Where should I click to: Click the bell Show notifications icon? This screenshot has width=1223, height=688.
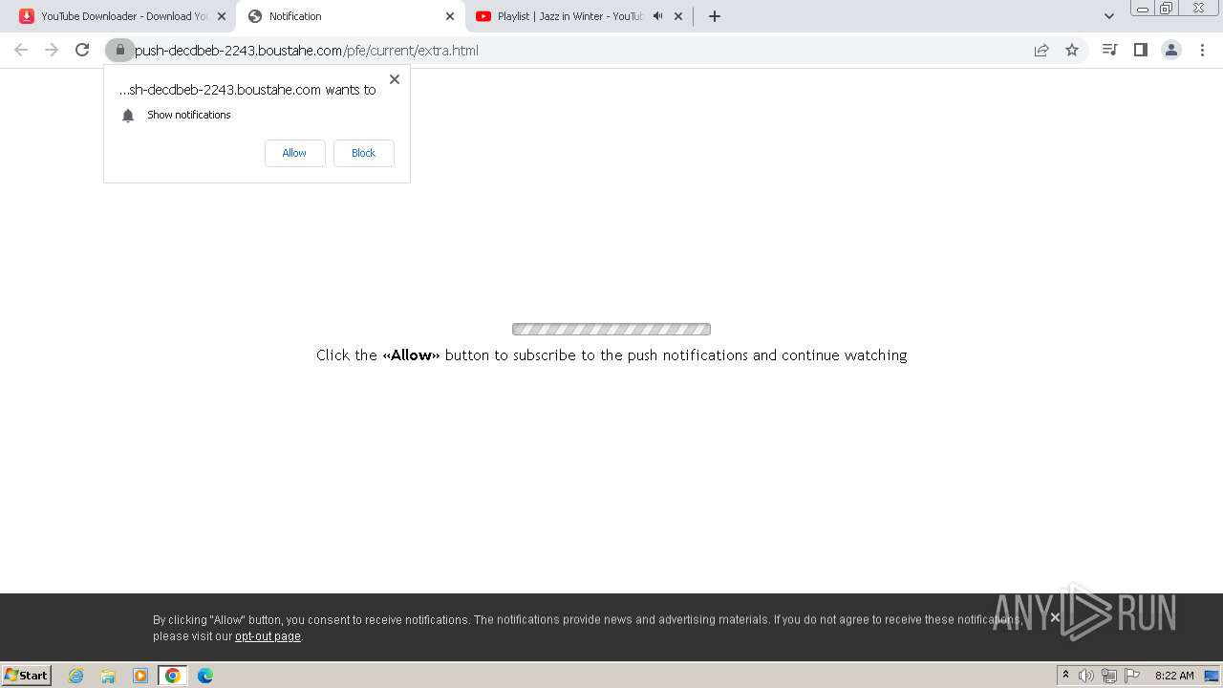[x=128, y=116]
